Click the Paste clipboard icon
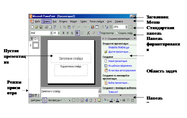This screenshot has width=187, height=118. (69, 27)
